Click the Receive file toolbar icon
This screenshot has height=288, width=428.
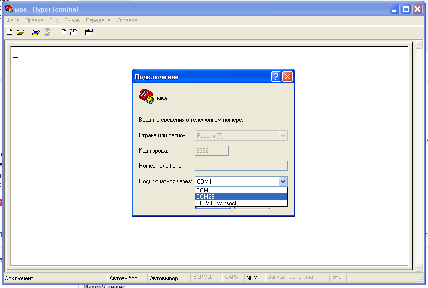[73, 32]
